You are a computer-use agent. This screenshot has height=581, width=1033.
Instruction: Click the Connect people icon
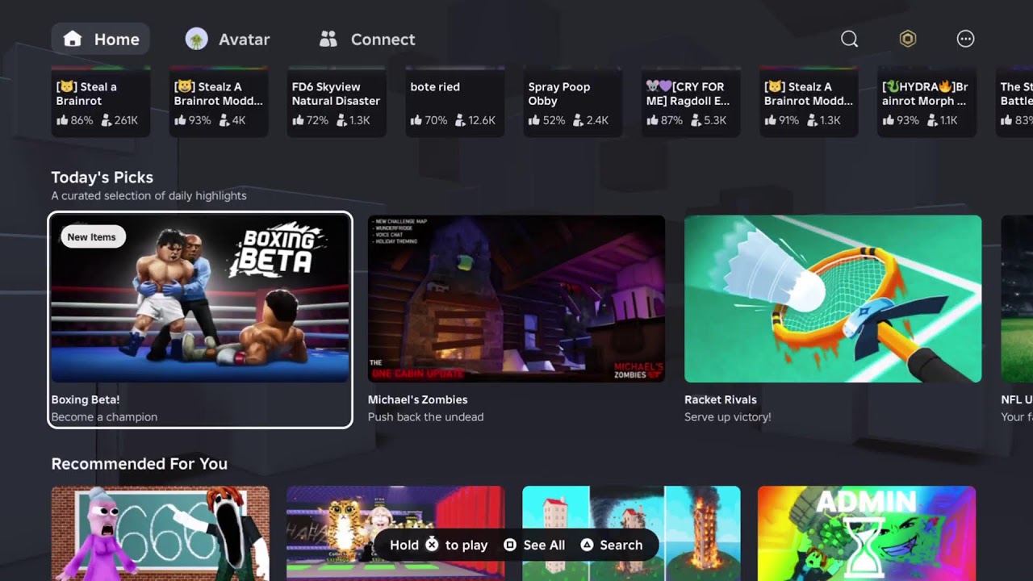[328, 39]
